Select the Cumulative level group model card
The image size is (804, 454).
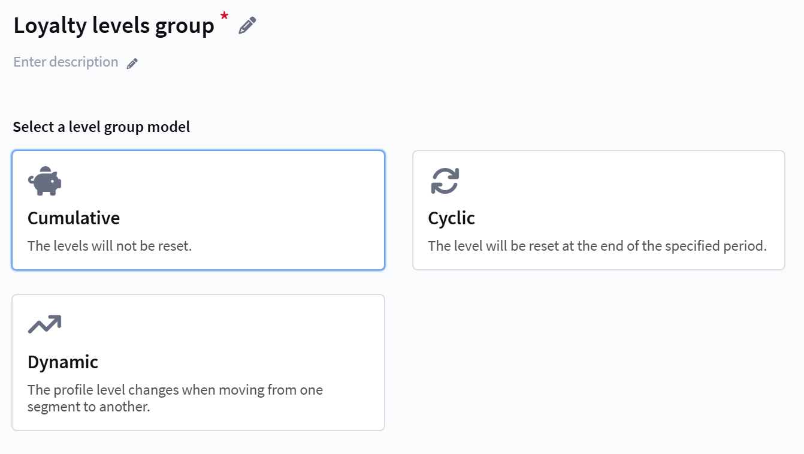198,210
